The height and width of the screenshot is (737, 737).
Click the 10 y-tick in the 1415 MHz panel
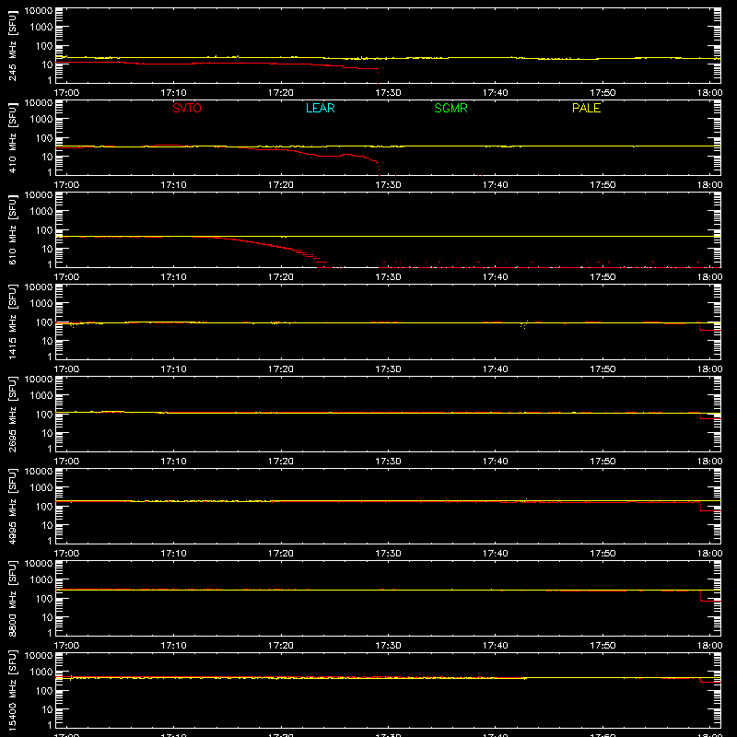pos(47,341)
